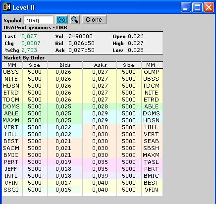Select HDSN bid market maker row

coord(11,86)
